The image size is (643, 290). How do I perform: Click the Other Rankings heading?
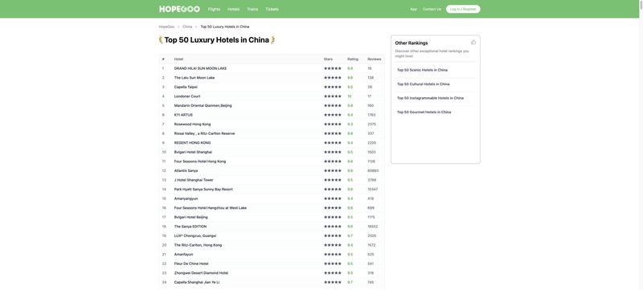pos(412,43)
